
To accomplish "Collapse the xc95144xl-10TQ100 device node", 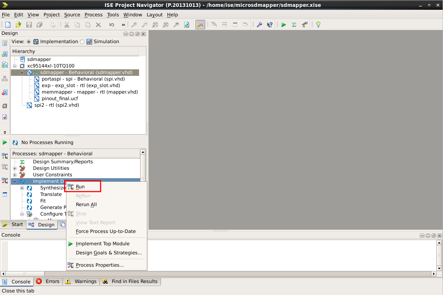I will tap(15, 66).
